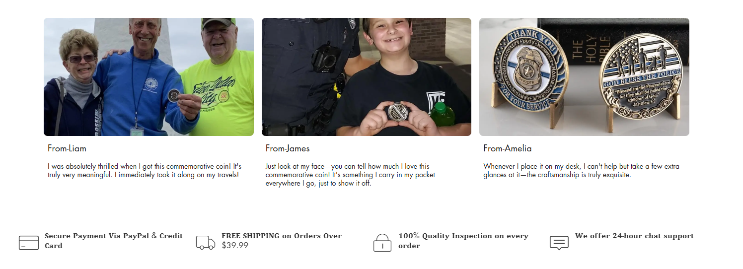Click the padlock quality inspection icon
This screenshot has height=269, width=743.
pos(382,243)
